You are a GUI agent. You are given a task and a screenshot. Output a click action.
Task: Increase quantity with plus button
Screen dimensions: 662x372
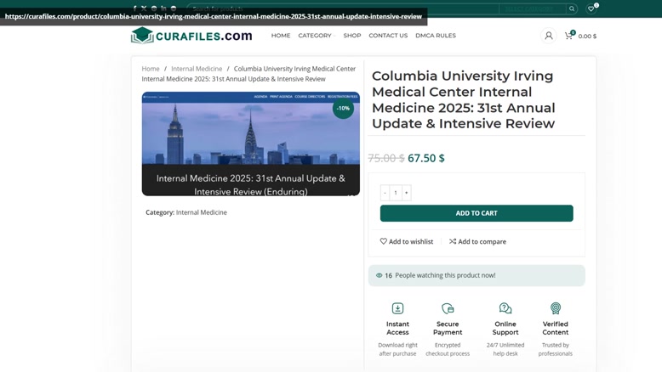[407, 193]
